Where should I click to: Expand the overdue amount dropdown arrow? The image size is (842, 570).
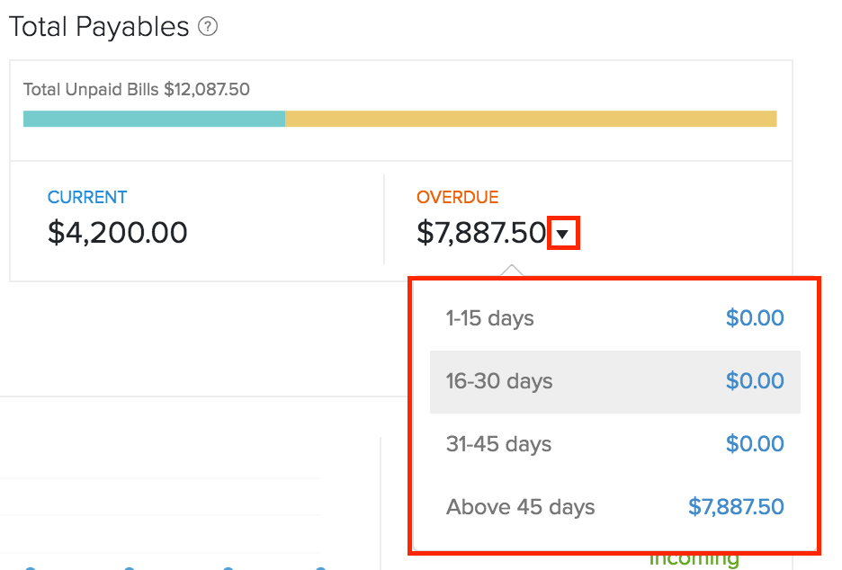[562, 235]
